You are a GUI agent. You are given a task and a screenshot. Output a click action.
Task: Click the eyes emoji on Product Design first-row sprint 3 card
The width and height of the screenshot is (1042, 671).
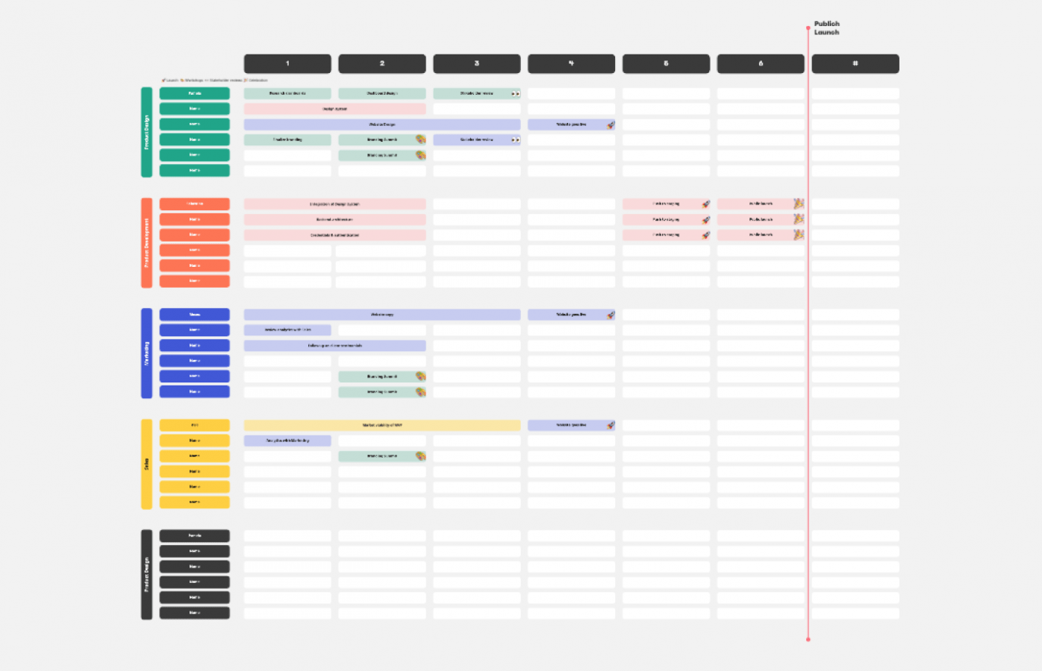(515, 94)
